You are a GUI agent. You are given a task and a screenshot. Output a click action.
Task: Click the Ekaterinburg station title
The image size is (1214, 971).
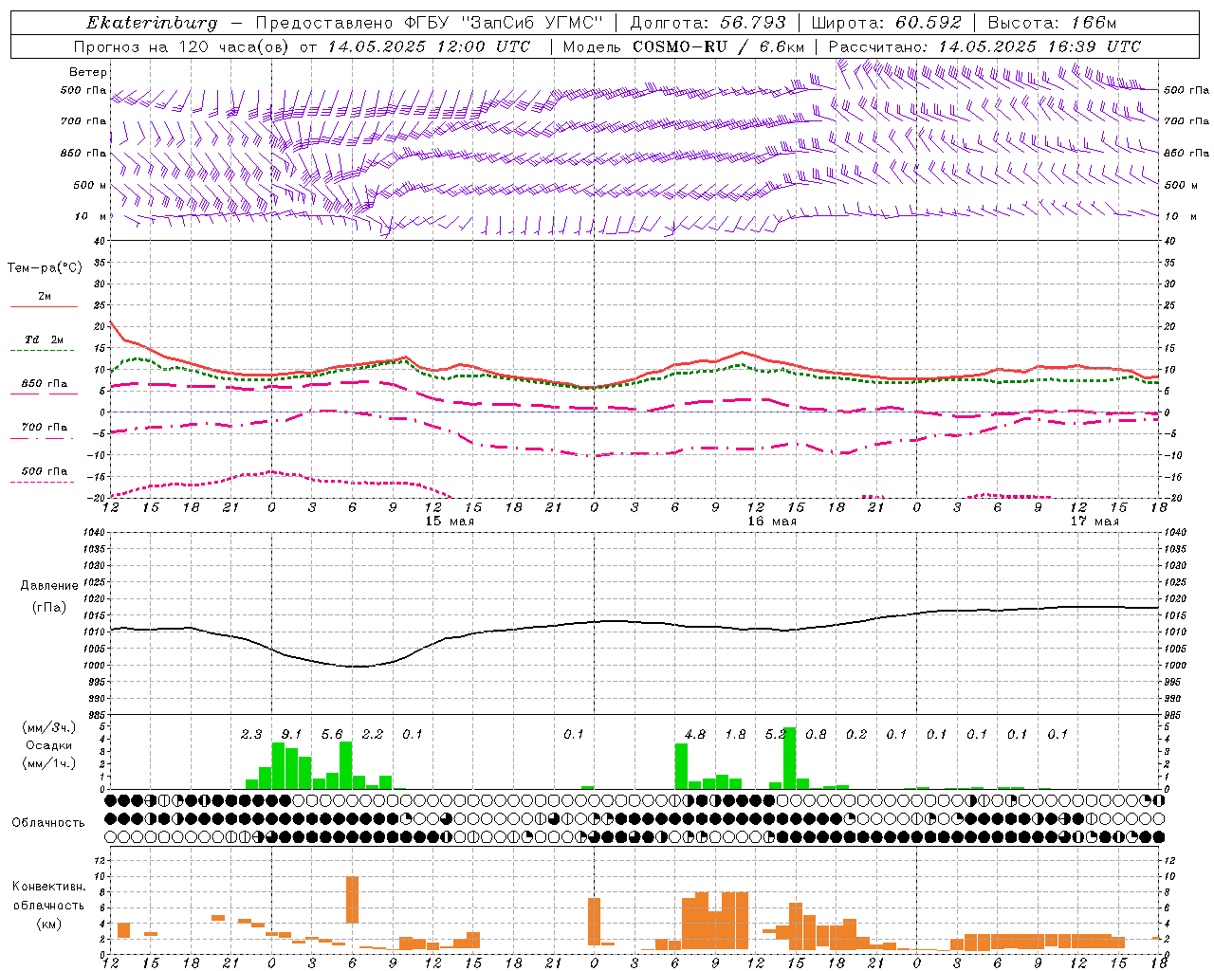(x=152, y=23)
